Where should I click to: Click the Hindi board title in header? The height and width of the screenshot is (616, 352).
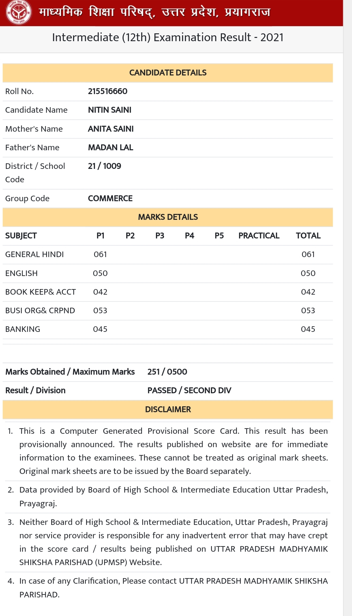(154, 12)
